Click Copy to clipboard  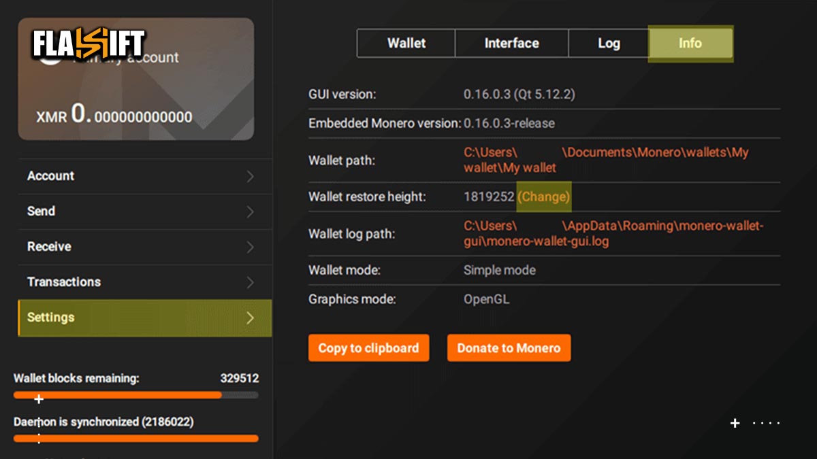(x=368, y=347)
